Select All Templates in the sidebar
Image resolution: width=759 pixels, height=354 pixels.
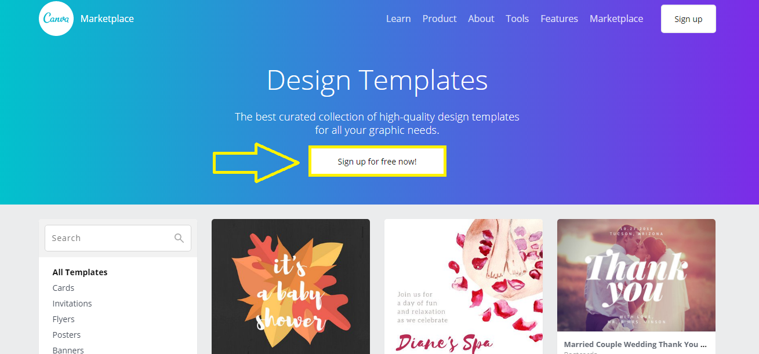coord(80,272)
